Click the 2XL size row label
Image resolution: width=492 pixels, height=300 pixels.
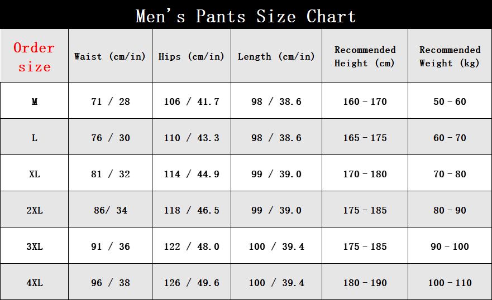[x=35, y=210]
